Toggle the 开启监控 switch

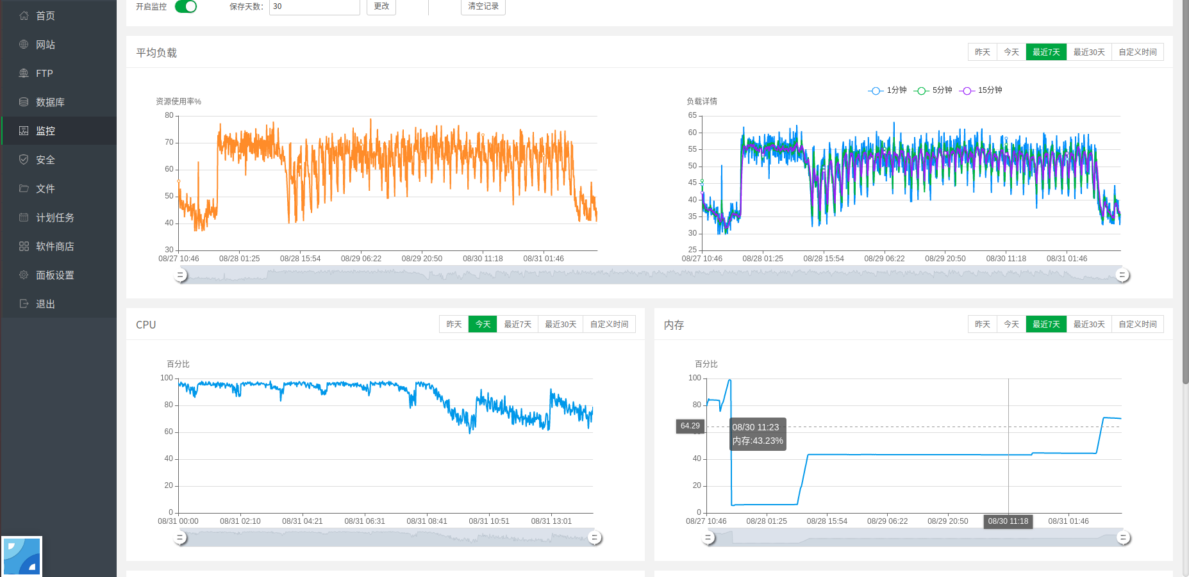(186, 6)
